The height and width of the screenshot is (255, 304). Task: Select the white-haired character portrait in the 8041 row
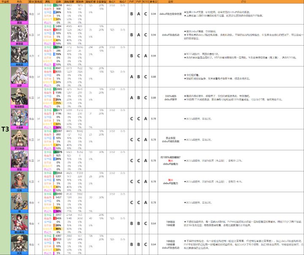pos(19,75)
